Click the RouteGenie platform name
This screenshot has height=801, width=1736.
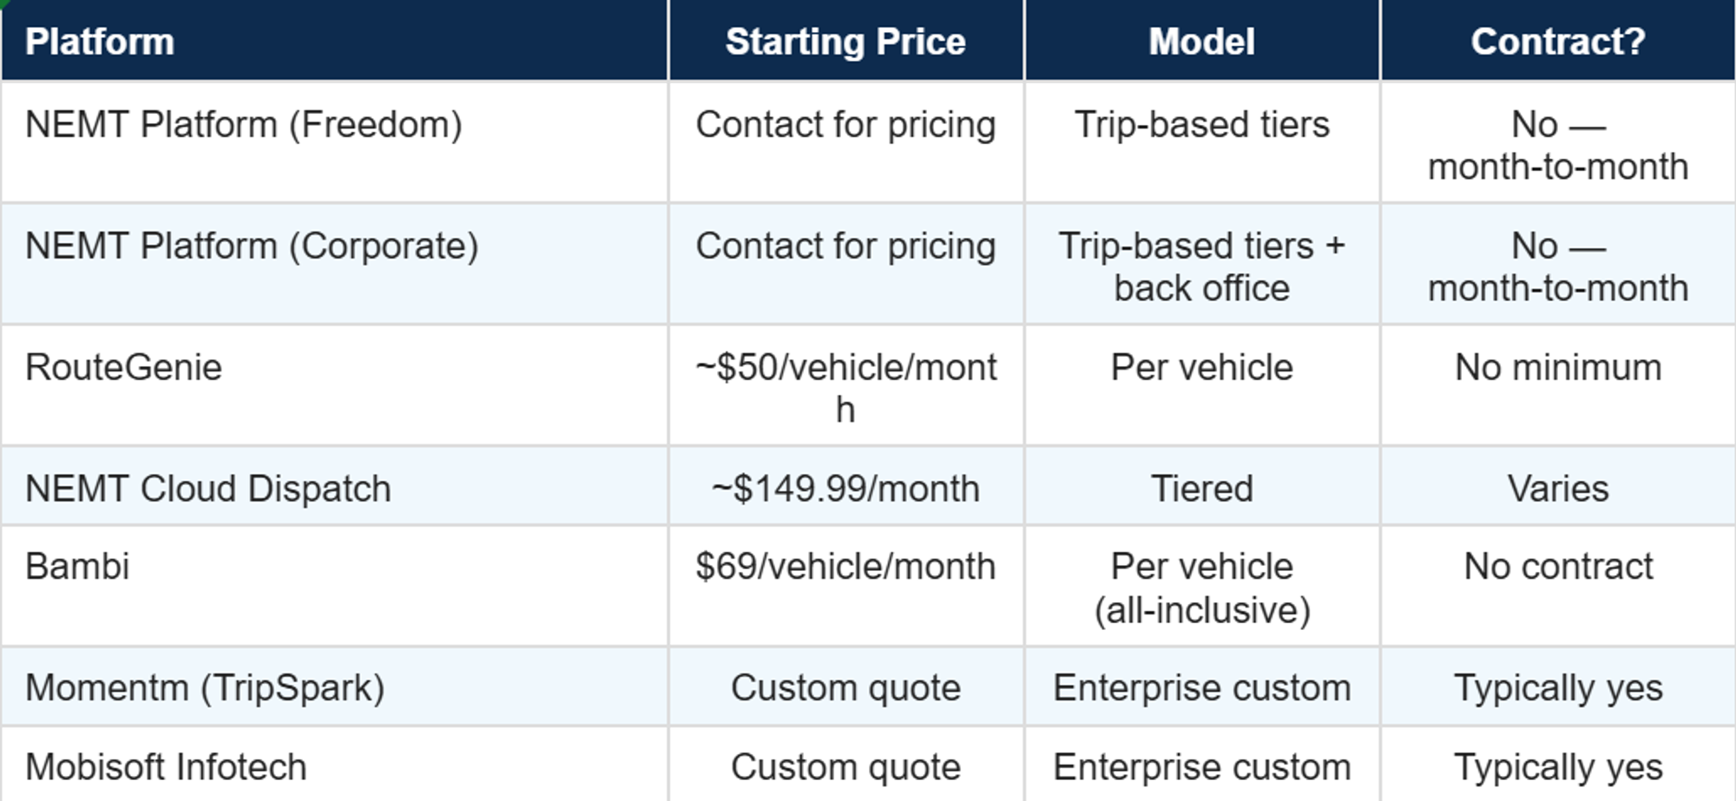point(123,368)
